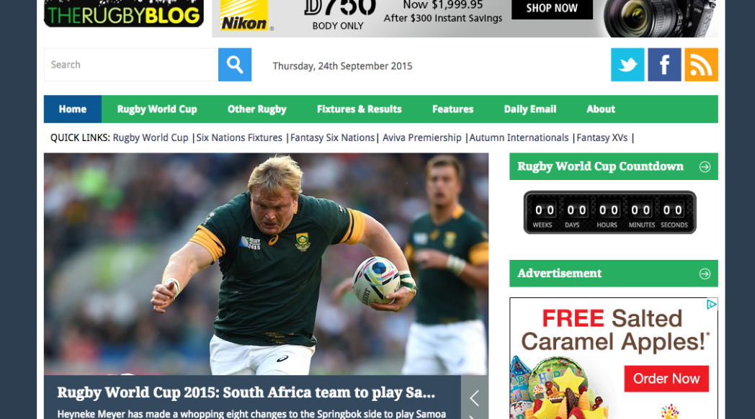Click into the Search input field
755x419 pixels.
tap(131, 65)
